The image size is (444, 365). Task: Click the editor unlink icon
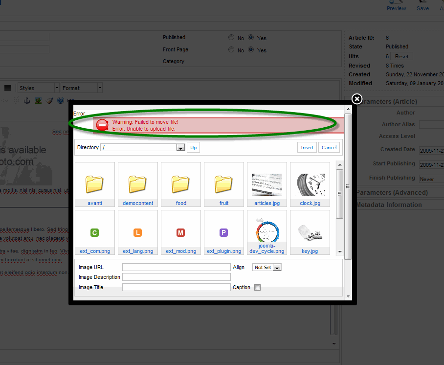click(16, 101)
